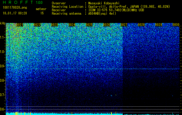Click the Receiving antenna label

[x=67, y=14]
